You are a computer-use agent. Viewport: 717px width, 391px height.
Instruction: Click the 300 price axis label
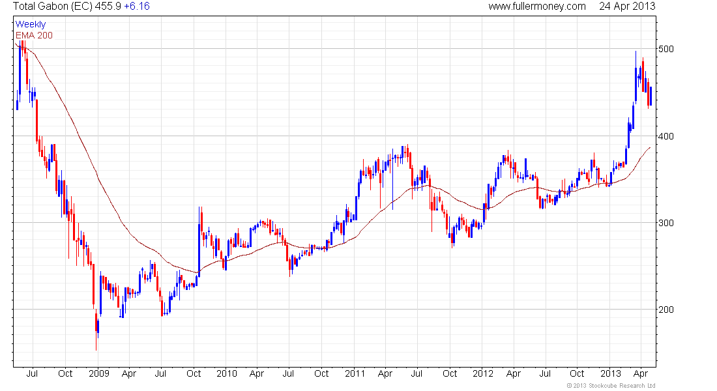click(666, 223)
